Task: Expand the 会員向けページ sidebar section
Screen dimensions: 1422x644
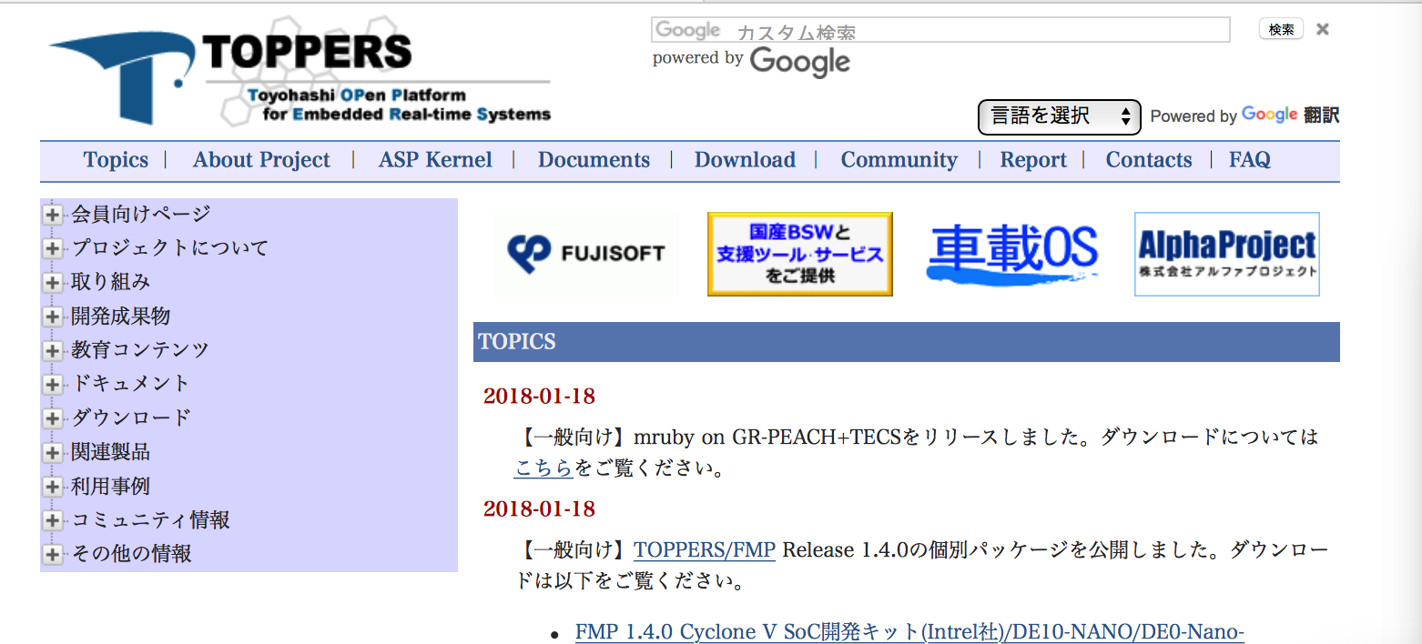Action: point(52,213)
